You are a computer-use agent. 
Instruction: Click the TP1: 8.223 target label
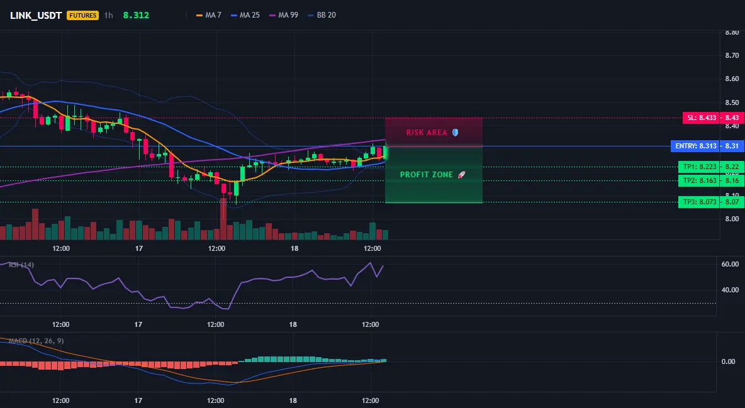(700, 167)
